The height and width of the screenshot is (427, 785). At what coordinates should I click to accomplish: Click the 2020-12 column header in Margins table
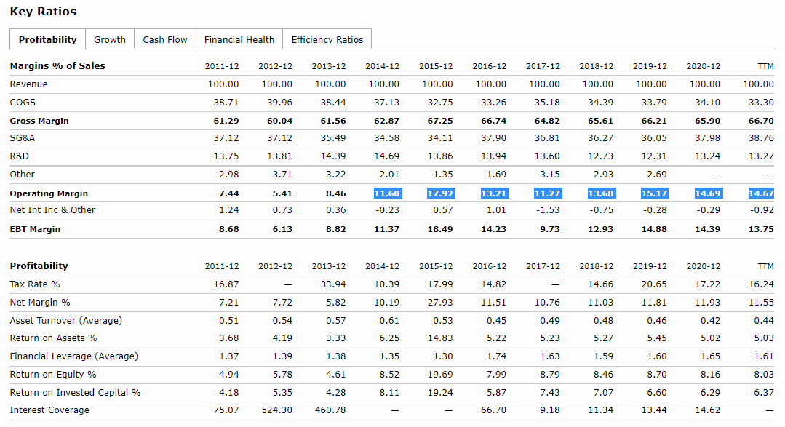click(703, 66)
